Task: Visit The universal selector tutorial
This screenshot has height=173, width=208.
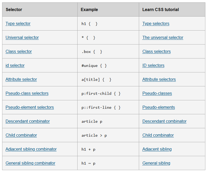Action: click(163, 38)
